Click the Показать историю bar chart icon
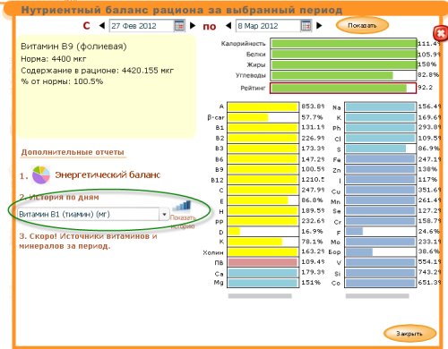 [183, 206]
